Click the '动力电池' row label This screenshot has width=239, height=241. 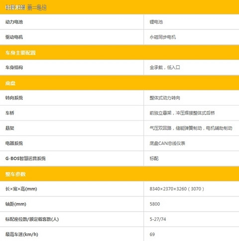coord(14,22)
